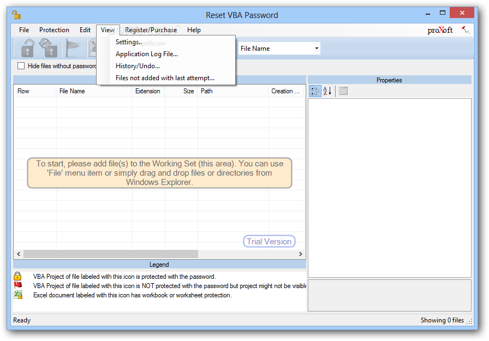Open the Edit menu

pos(85,30)
